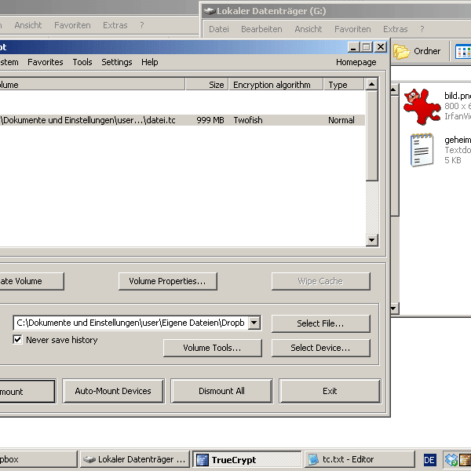Screen dimensions: 471x471
Task: Click the G: window pane scroll-down arrow
Action: pos(394,309)
